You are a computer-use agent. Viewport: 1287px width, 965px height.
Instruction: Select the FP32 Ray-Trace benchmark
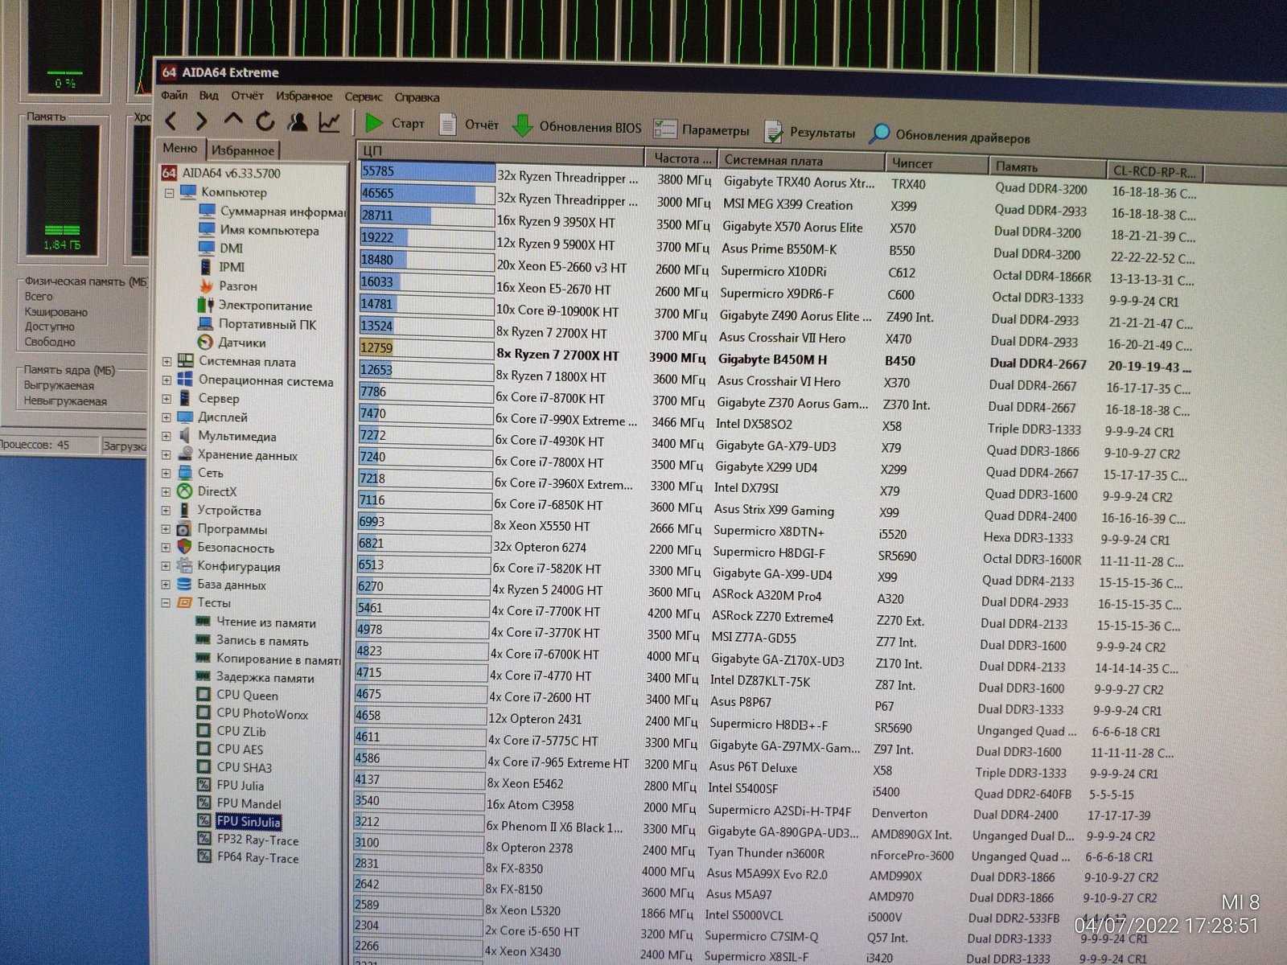(248, 840)
